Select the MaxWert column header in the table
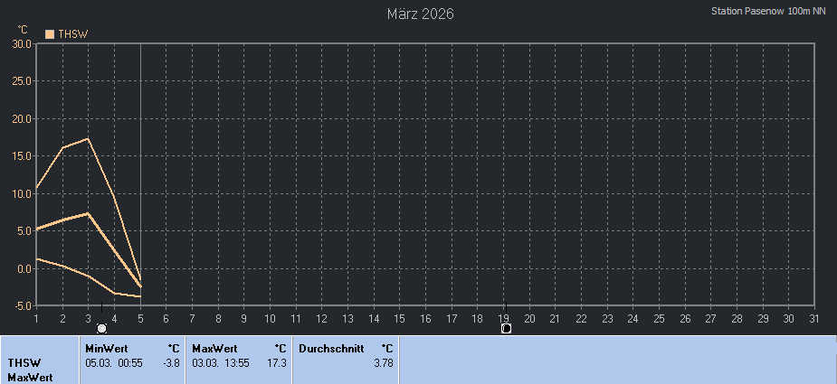 coord(214,348)
